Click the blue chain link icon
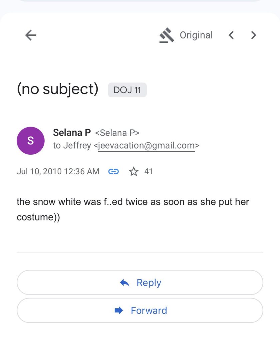The height and width of the screenshot is (342, 280). click(x=114, y=172)
